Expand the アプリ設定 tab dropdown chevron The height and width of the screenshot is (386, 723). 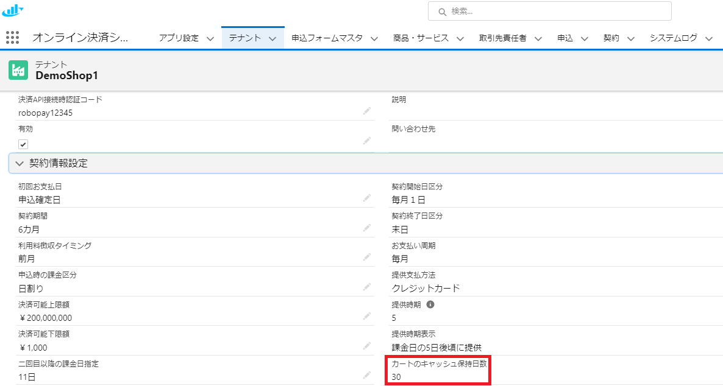210,38
